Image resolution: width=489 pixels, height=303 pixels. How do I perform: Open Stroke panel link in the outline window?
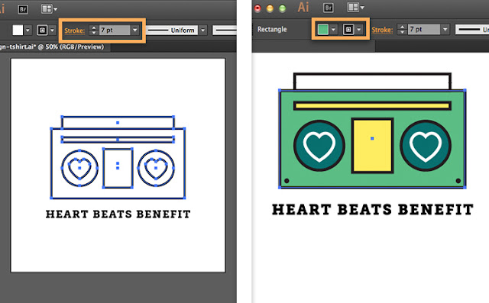[75, 31]
